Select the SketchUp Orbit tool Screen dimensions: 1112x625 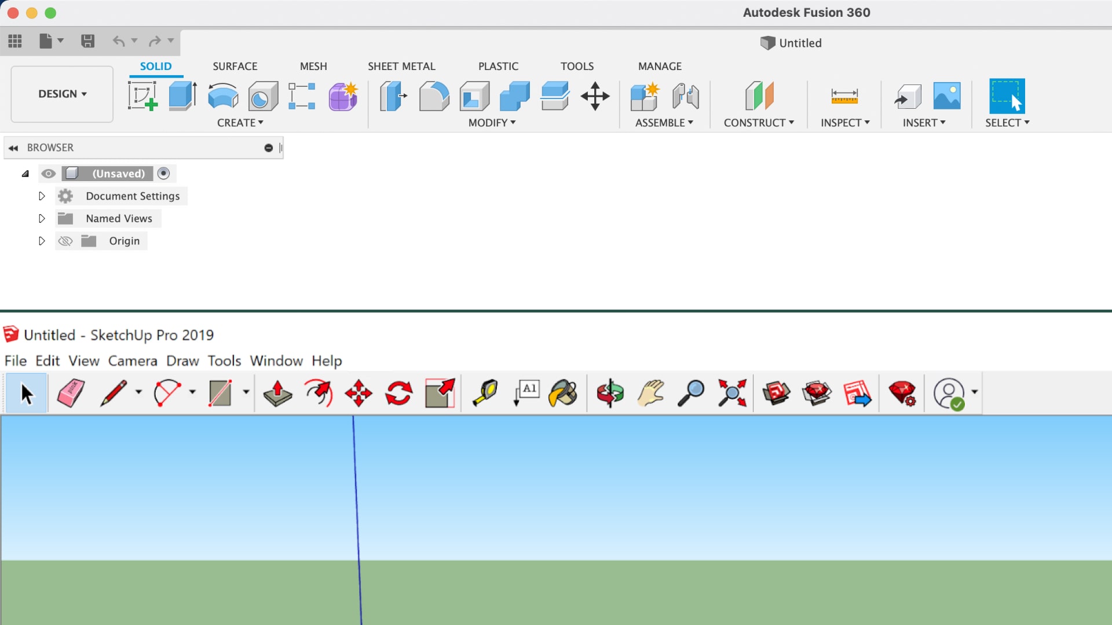[x=610, y=394]
